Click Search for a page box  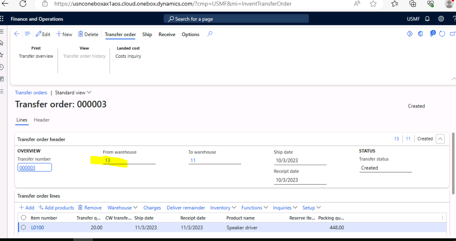click(x=236, y=19)
